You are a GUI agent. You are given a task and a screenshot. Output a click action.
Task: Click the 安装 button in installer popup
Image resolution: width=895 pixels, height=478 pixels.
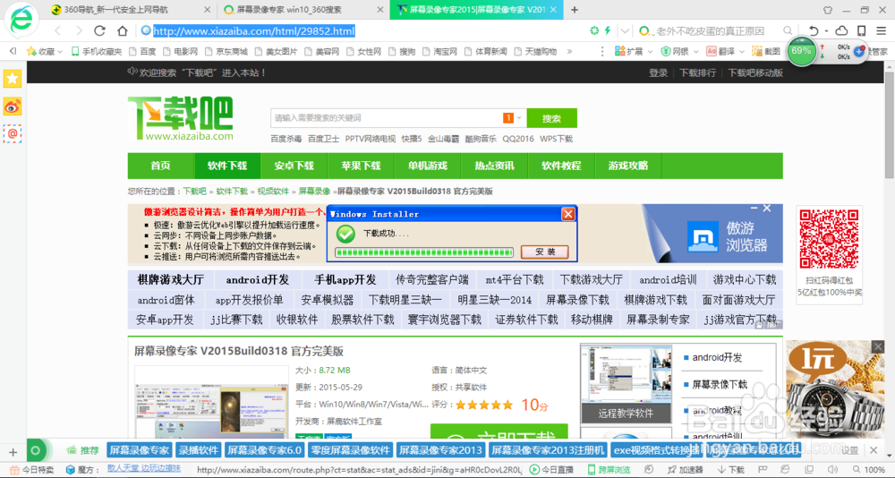tap(545, 252)
